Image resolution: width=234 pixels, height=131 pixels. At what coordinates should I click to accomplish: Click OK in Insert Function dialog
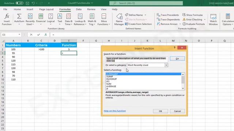coord(161,111)
